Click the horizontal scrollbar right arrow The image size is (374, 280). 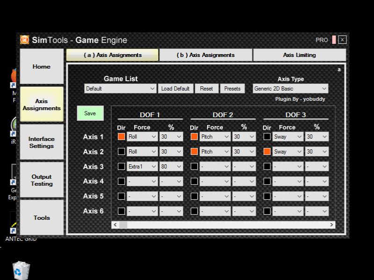pyautogui.click(x=331, y=225)
